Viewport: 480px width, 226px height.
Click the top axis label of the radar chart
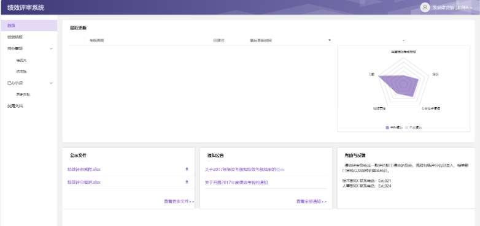(x=403, y=52)
